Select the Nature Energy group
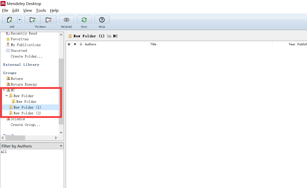307x188 pixels. click(x=24, y=84)
